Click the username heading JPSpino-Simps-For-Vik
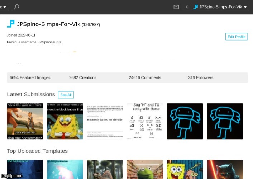Image resolution: width=253 pixels, height=179 pixels. [49, 24]
